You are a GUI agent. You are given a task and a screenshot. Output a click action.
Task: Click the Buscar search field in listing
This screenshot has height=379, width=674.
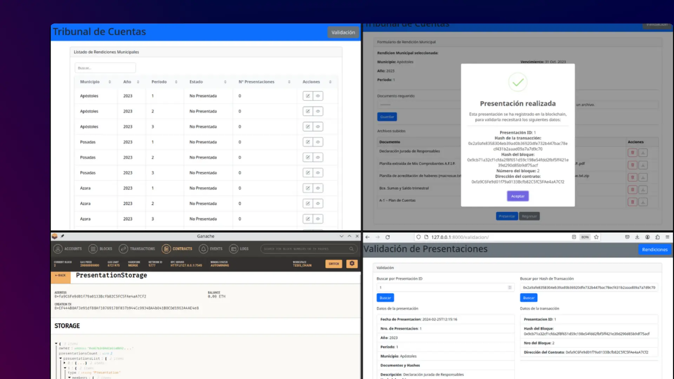[105, 68]
